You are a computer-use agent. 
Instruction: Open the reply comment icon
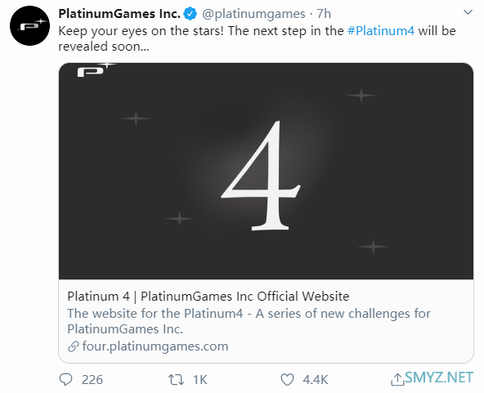pos(65,379)
